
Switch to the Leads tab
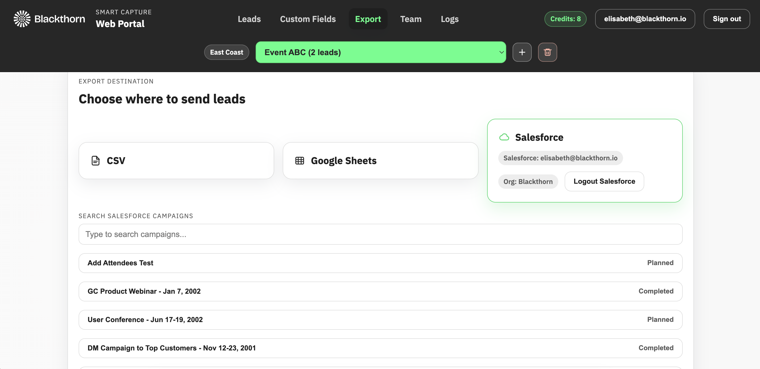(249, 19)
